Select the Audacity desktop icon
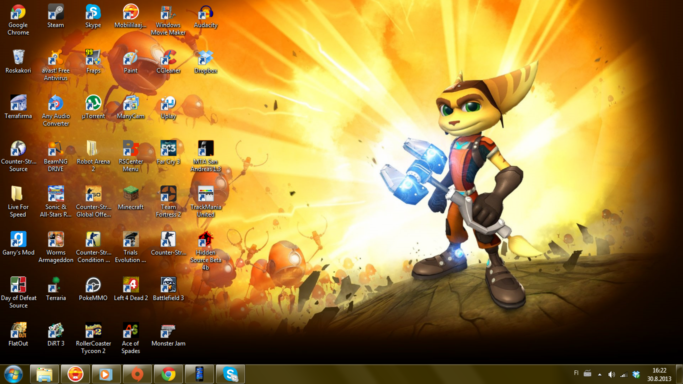 pyautogui.click(x=205, y=16)
